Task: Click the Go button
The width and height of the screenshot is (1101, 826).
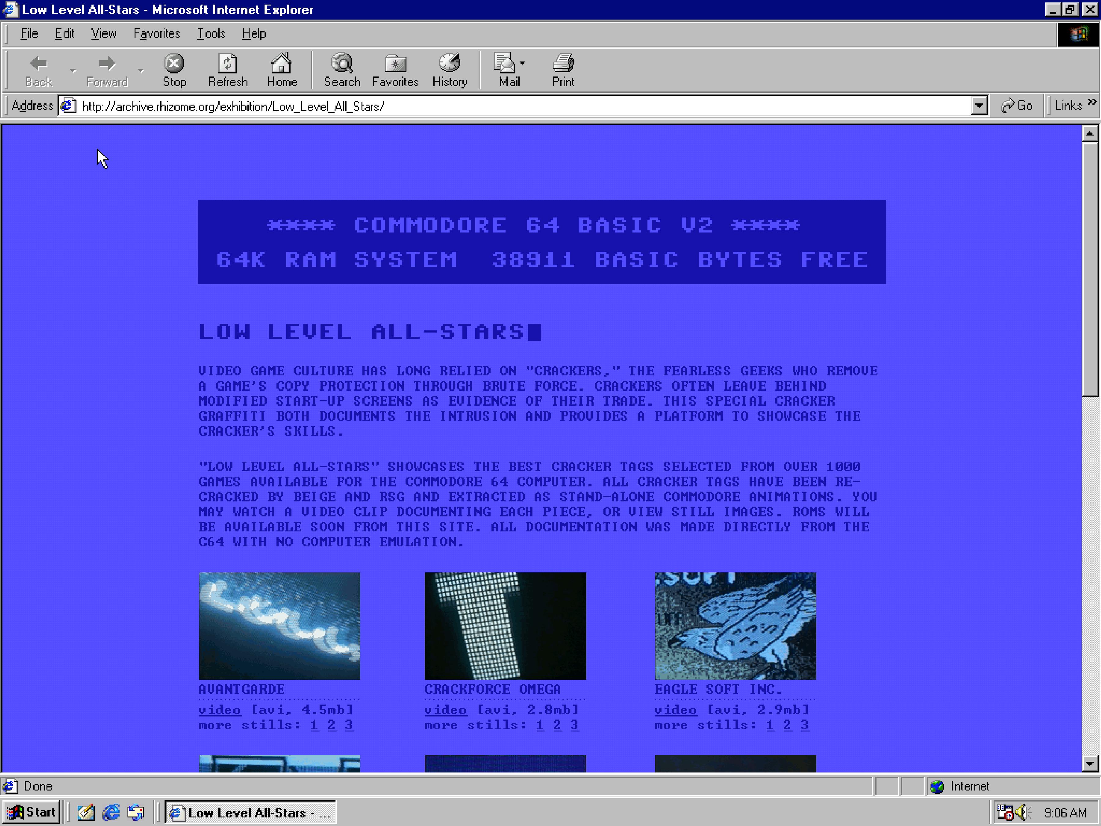Action: (1017, 106)
